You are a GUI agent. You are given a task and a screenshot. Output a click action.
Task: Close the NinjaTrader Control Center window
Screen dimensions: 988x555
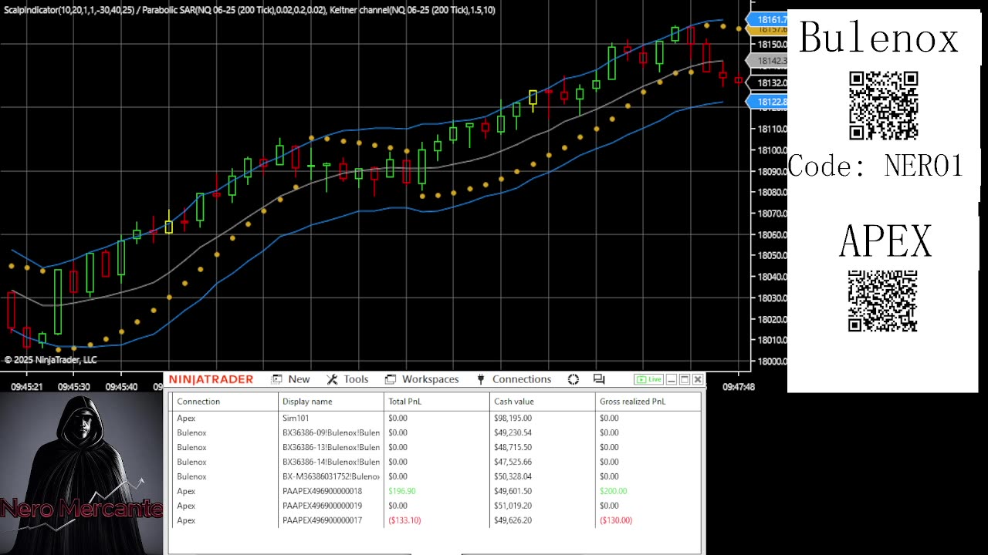(698, 379)
